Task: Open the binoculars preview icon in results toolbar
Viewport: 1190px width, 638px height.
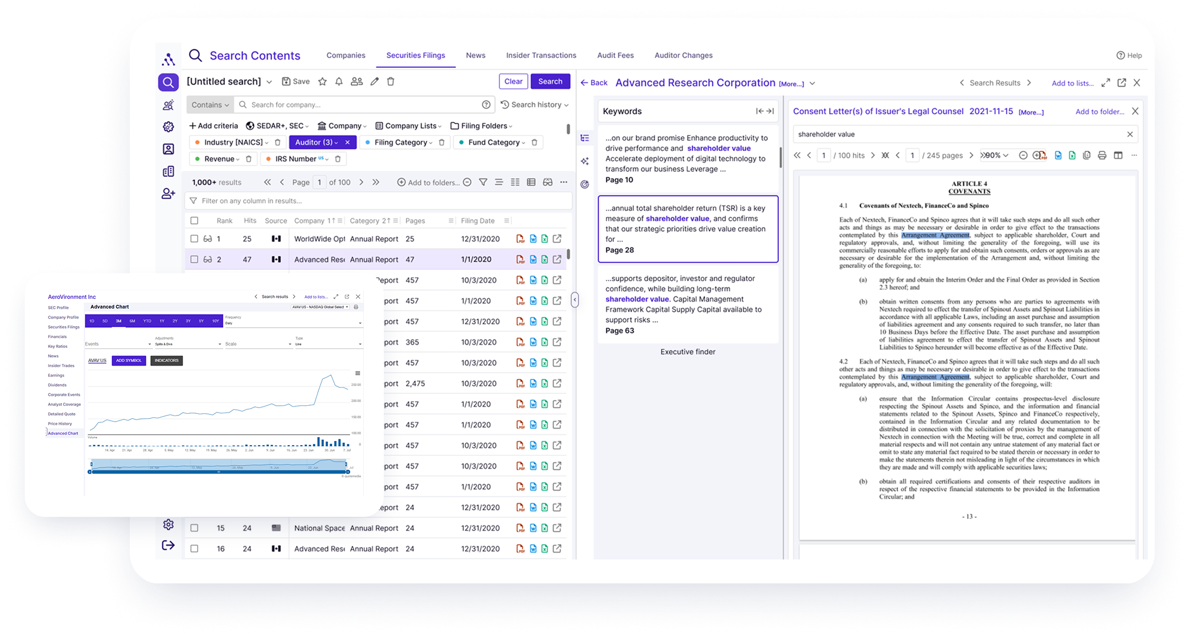Action: point(548,182)
